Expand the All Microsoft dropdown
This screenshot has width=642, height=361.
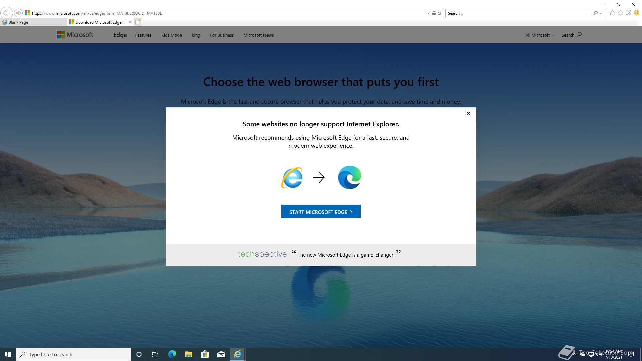[x=540, y=35]
